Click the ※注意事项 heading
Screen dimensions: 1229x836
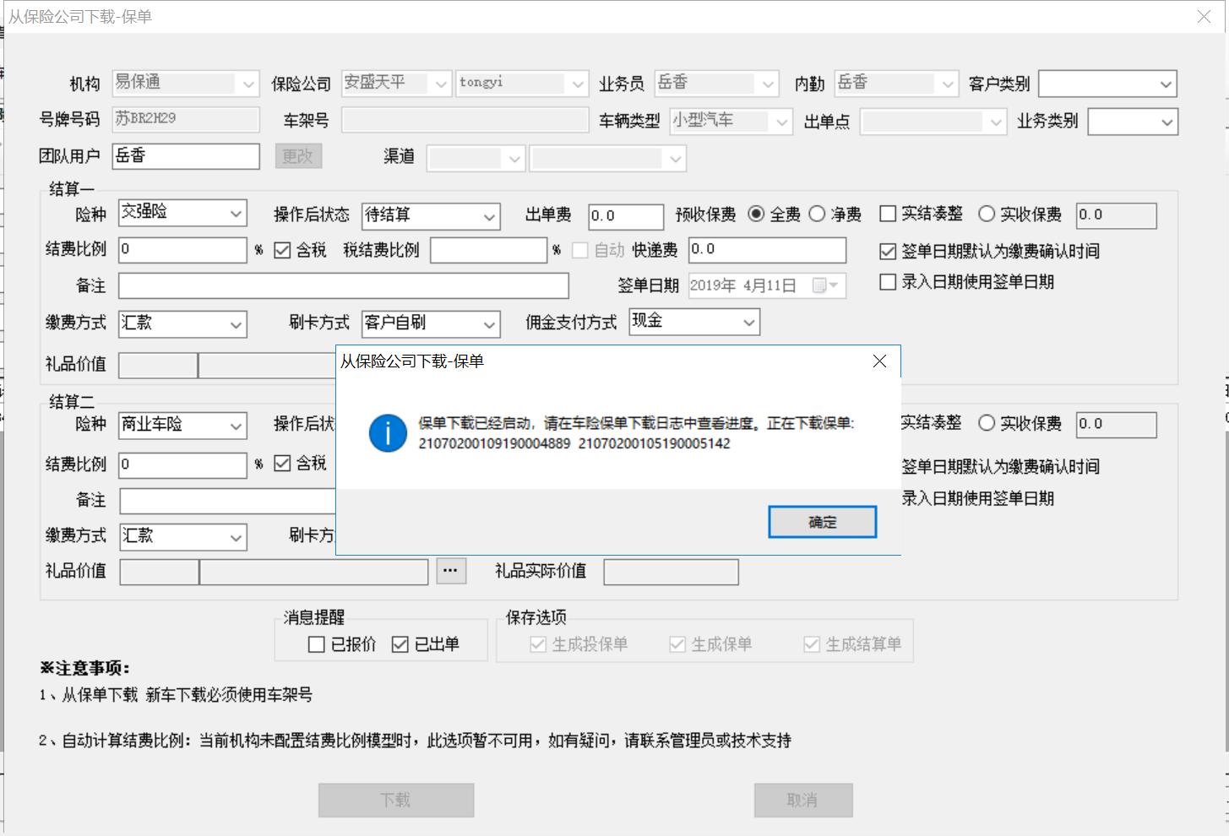click(85, 668)
